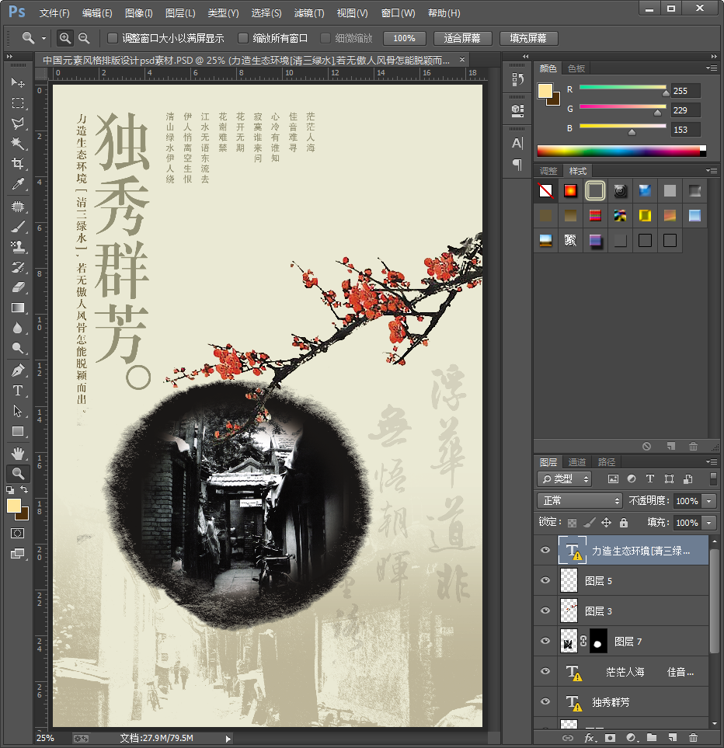Select the Path Selection arrow tool
The width and height of the screenshot is (724, 748).
coord(18,411)
